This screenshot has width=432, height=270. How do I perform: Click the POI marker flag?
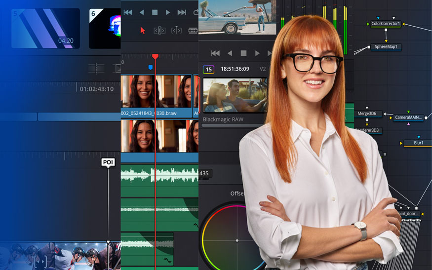click(108, 162)
